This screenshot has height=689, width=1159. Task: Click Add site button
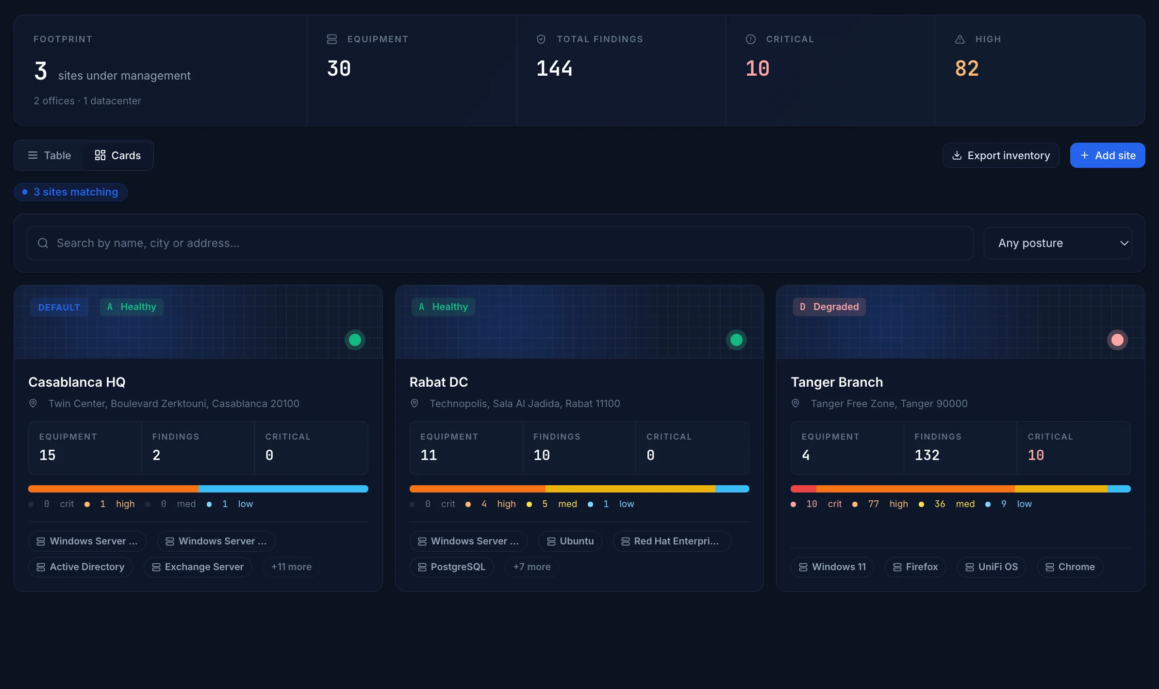tap(1108, 155)
